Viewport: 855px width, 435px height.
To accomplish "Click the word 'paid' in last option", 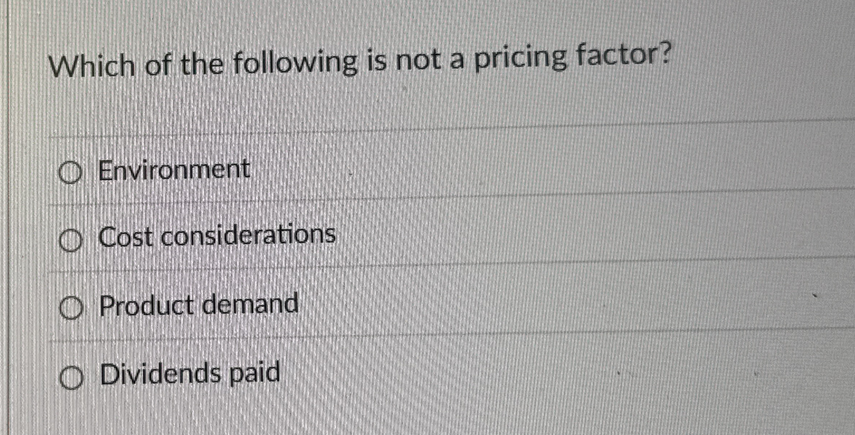I will [x=255, y=373].
